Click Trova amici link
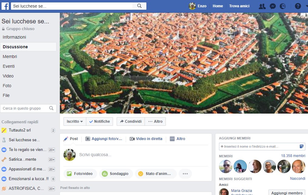Screen dimensions: 308x195 click(239, 6)
